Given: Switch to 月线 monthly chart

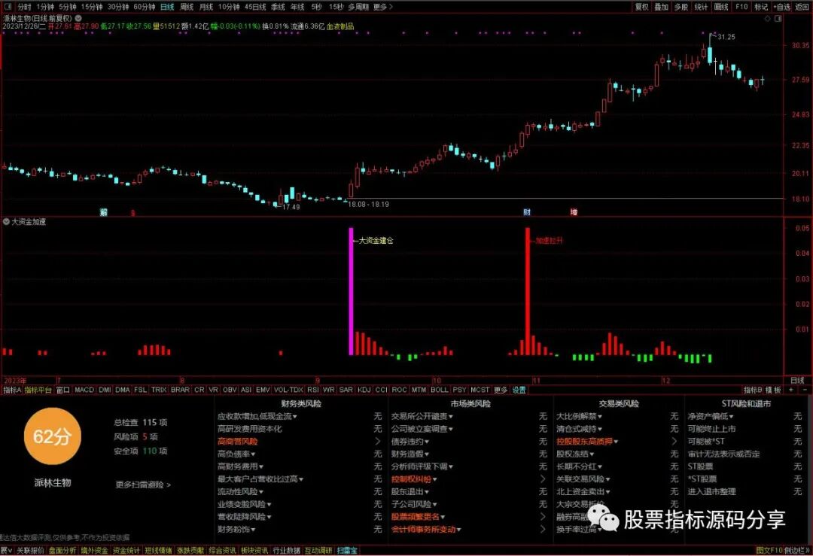Looking at the screenshot, I should [206, 7].
